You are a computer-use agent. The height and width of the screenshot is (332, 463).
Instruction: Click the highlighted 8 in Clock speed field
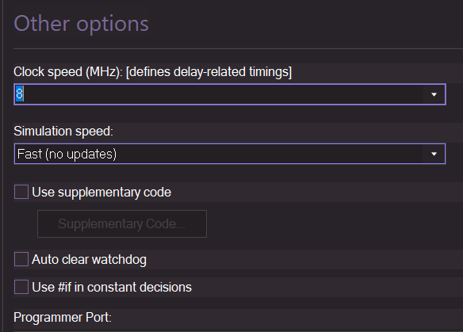pyautogui.click(x=20, y=94)
